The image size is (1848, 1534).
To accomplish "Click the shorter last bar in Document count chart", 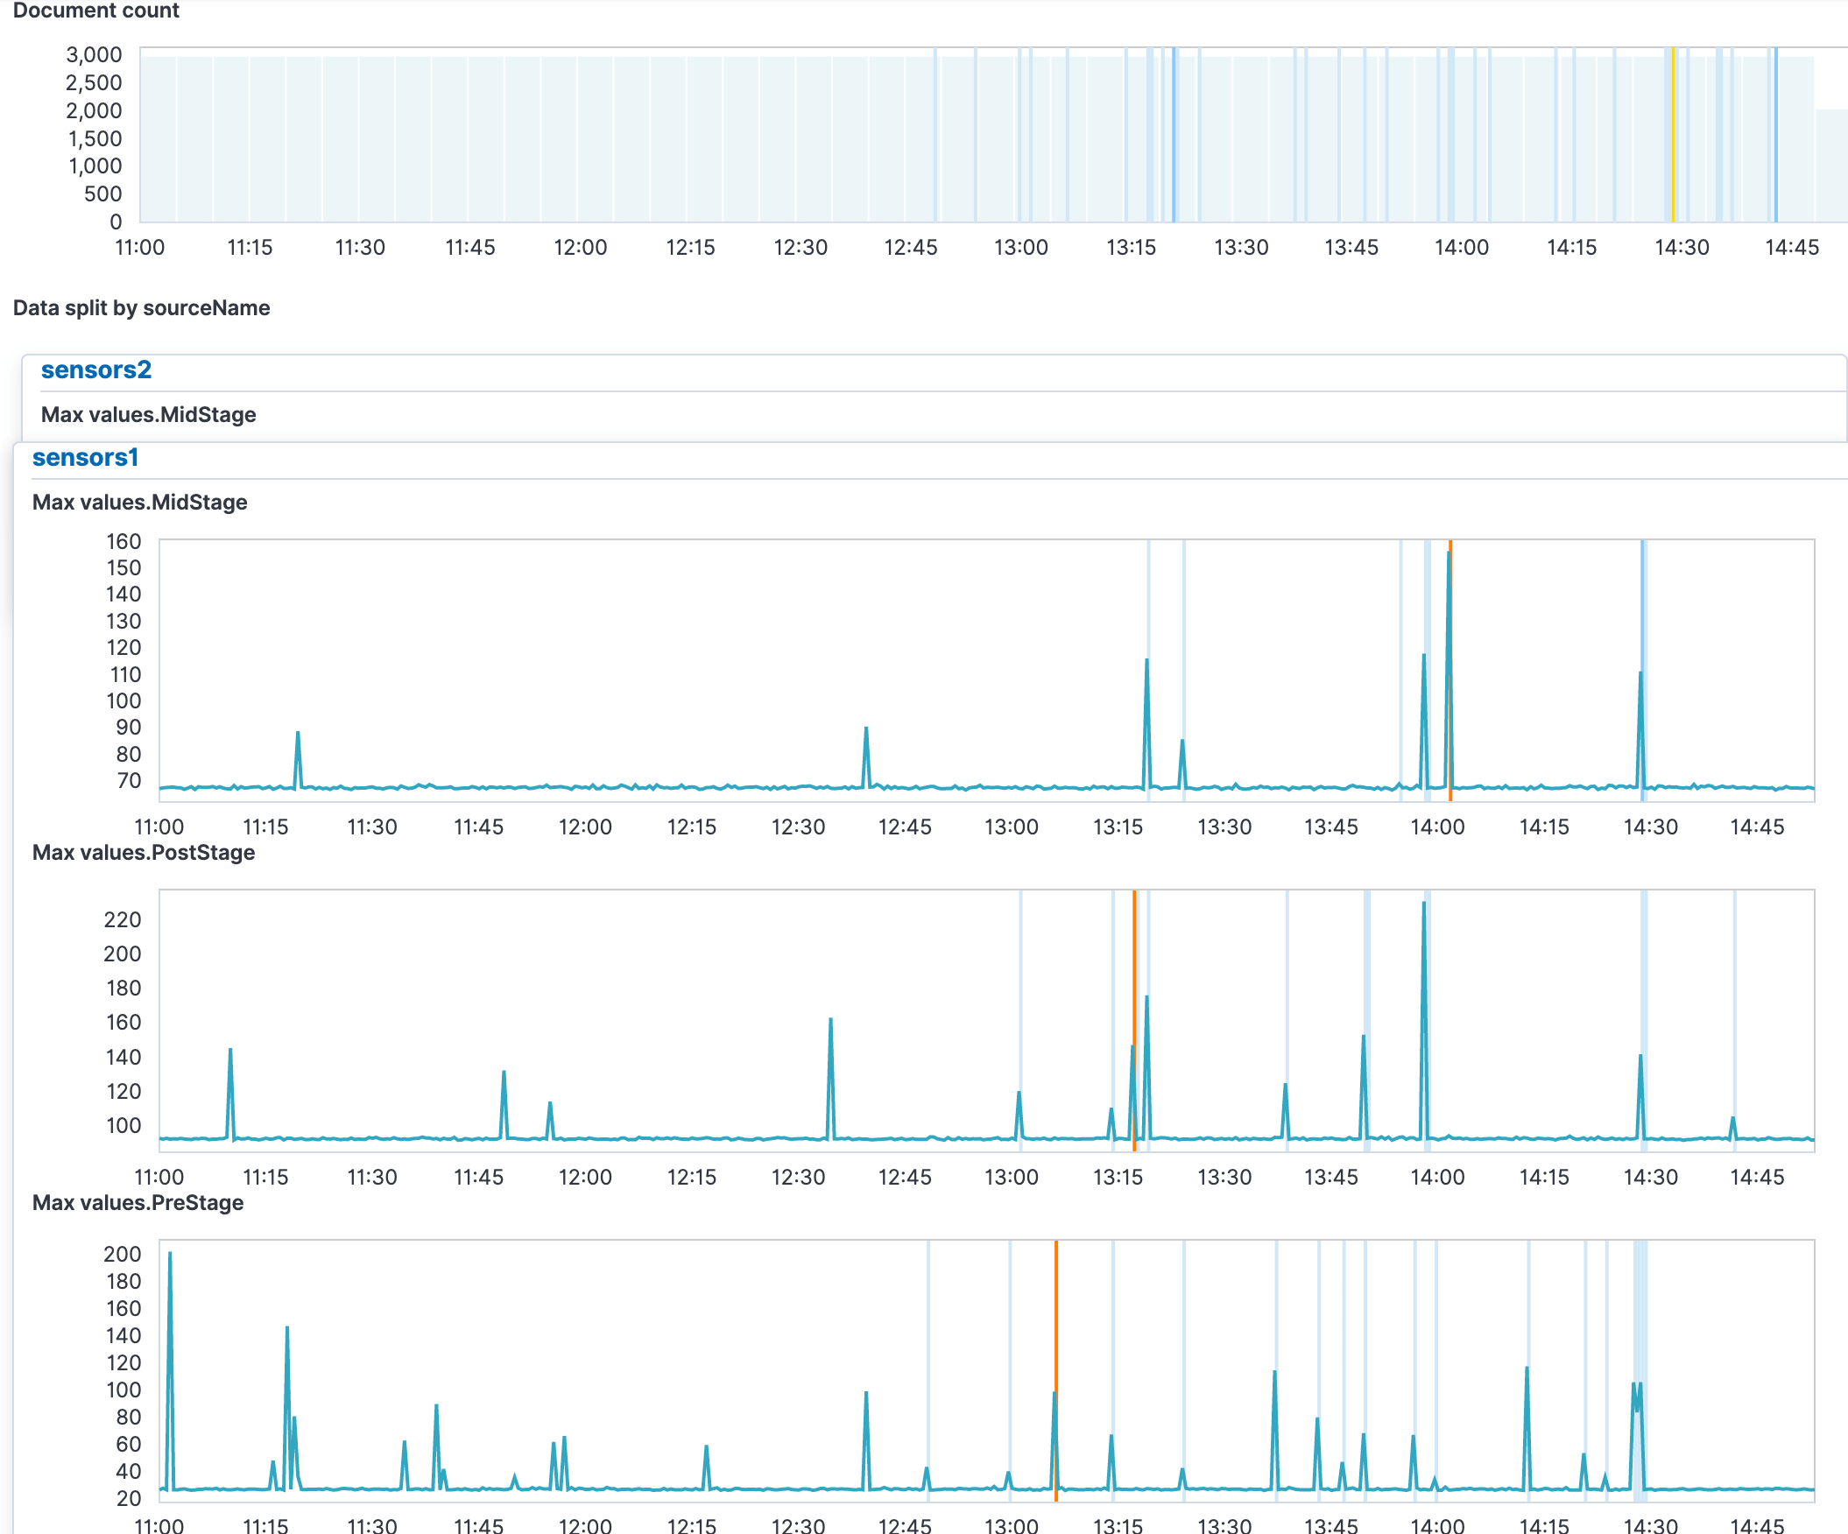I will 1831,165.
